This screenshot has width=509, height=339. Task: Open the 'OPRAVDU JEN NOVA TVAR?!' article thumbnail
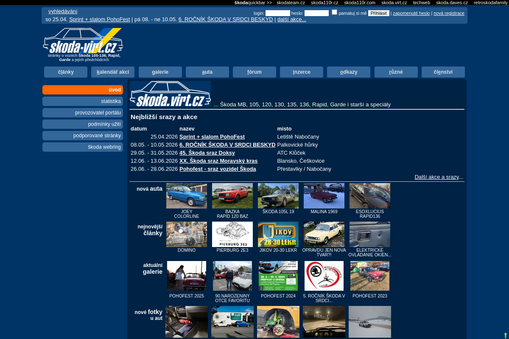324,234
